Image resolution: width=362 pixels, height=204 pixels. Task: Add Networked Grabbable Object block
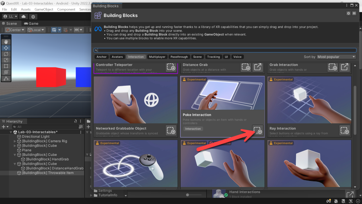coord(171,130)
